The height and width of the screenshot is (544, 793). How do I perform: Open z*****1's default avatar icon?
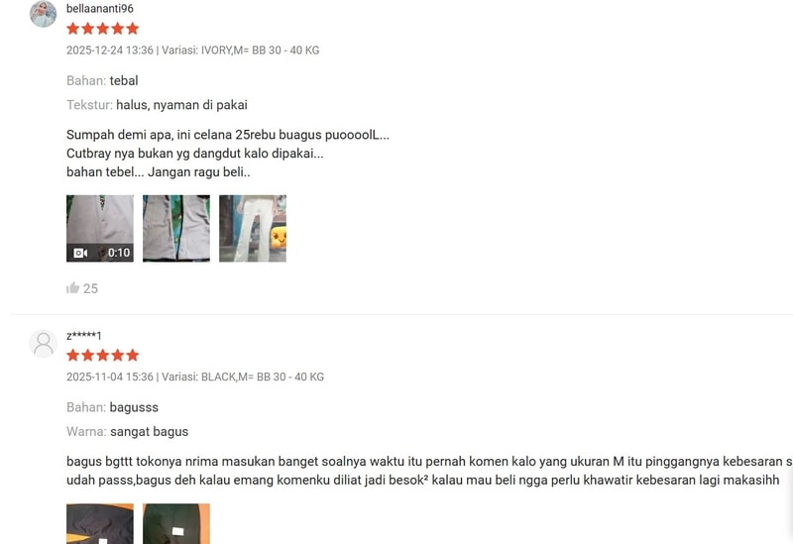point(43,344)
